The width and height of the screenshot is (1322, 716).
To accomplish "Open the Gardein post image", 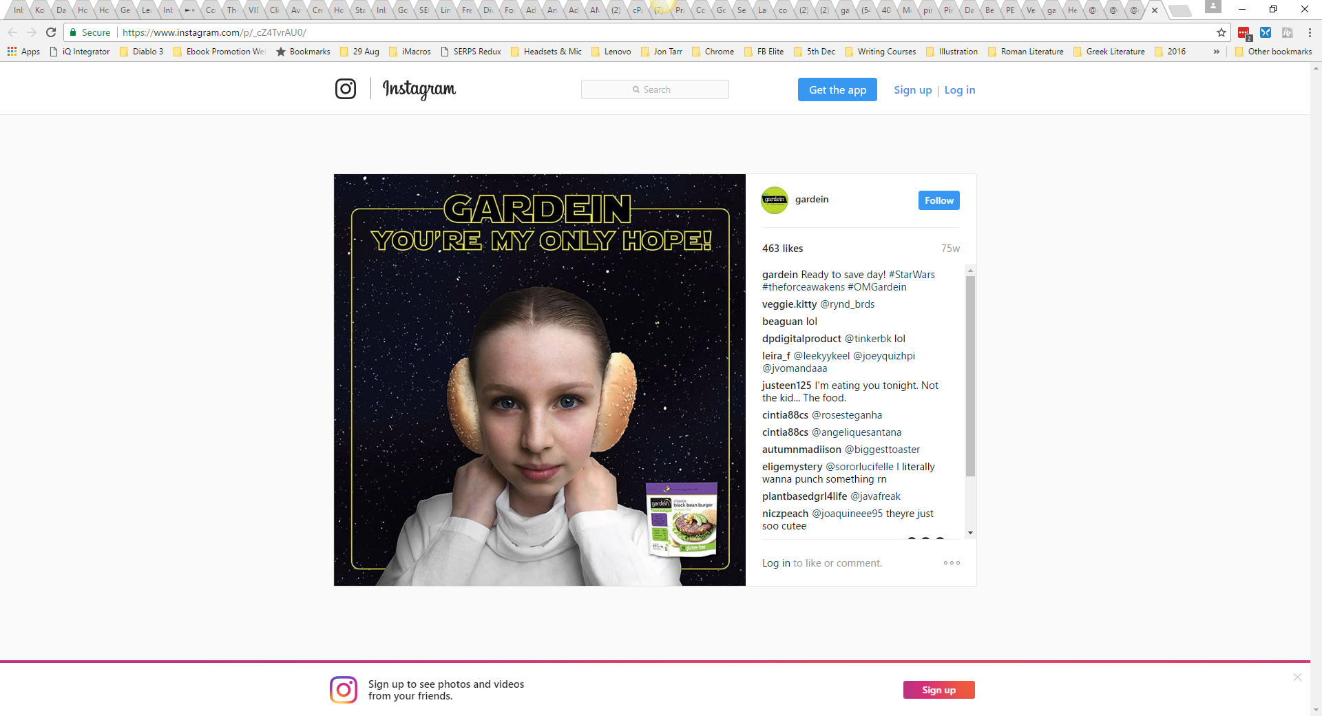I will (540, 380).
